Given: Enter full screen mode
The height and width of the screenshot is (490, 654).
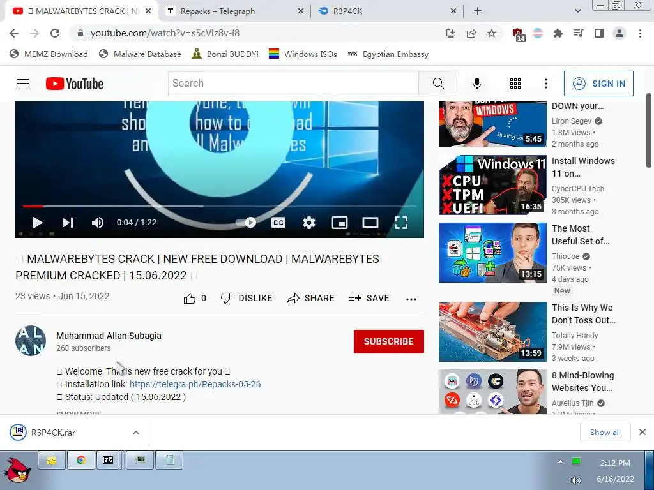Looking at the screenshot, I should pyautogui.click(x=401, y=223).
